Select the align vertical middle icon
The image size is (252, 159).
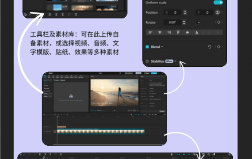[x=187, y=32]
